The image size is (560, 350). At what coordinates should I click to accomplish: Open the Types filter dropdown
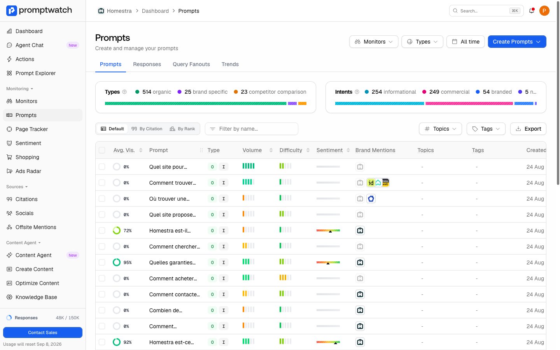pos(422,42)
